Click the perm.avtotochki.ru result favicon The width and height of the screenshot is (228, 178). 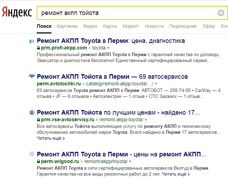[x=32, y=76]
